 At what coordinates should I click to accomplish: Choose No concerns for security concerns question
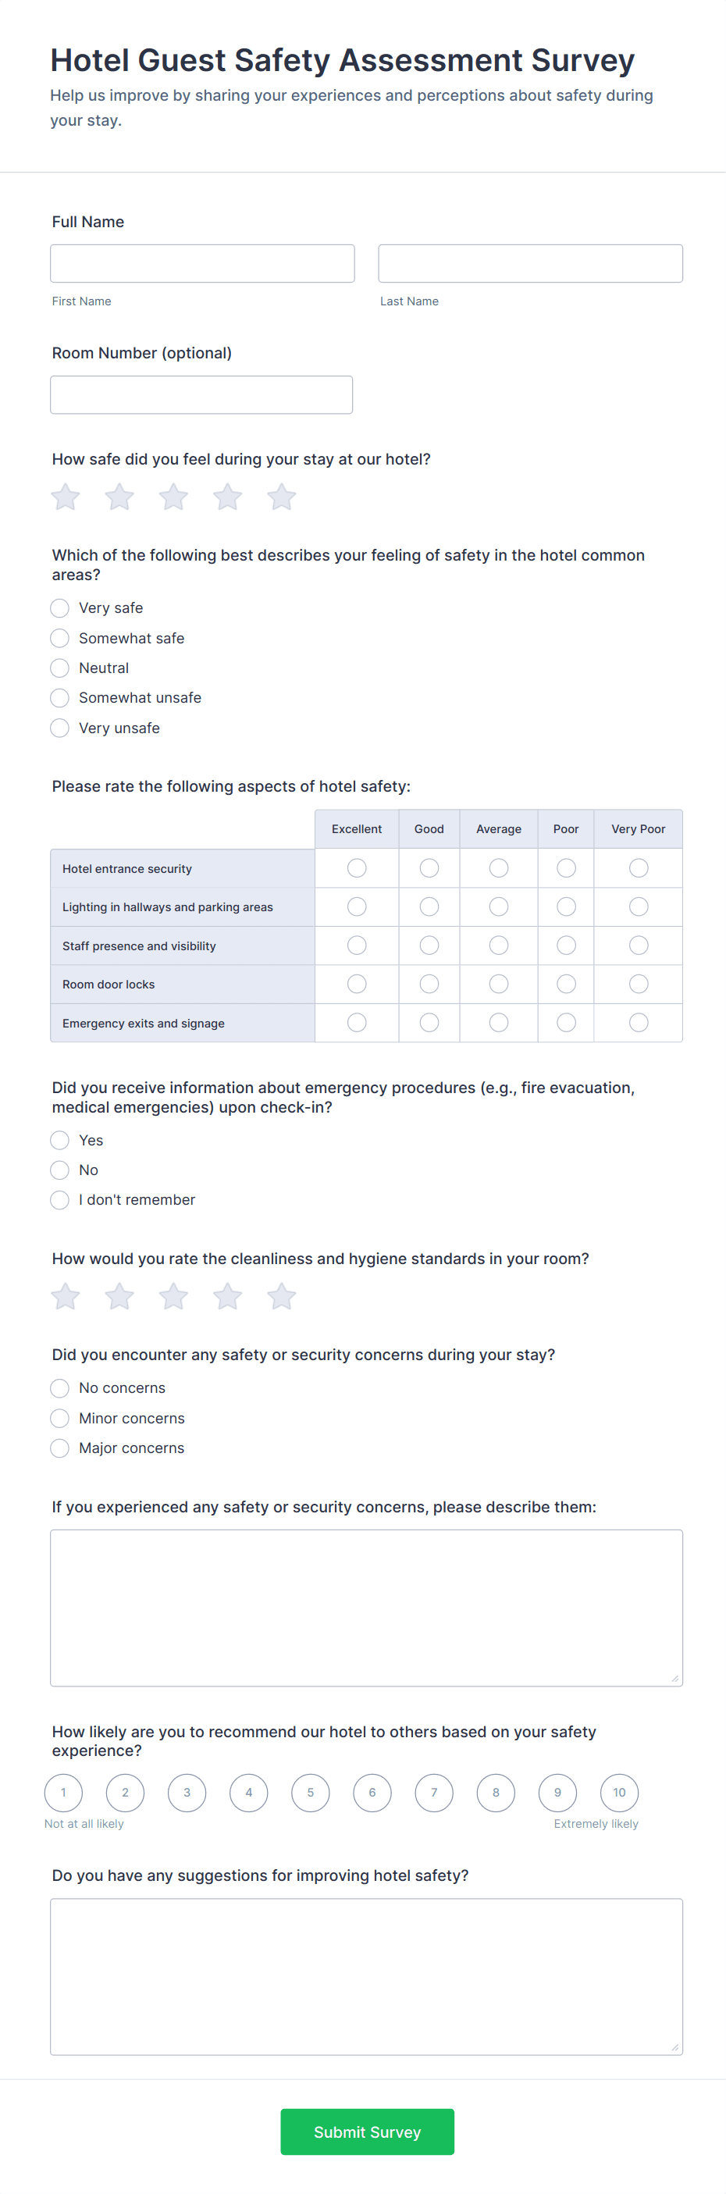[59, 1387]
